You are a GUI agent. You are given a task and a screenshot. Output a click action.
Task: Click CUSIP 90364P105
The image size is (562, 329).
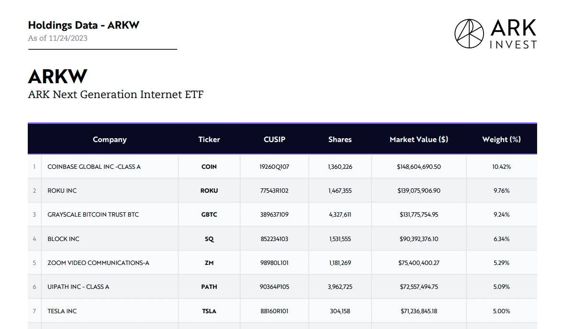coord(274,287)
